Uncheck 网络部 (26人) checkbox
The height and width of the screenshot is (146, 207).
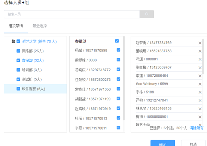pos(18,51)
